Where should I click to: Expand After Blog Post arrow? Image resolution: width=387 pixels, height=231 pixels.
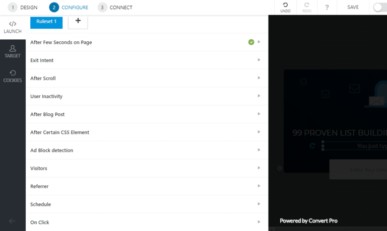(259, 114)
